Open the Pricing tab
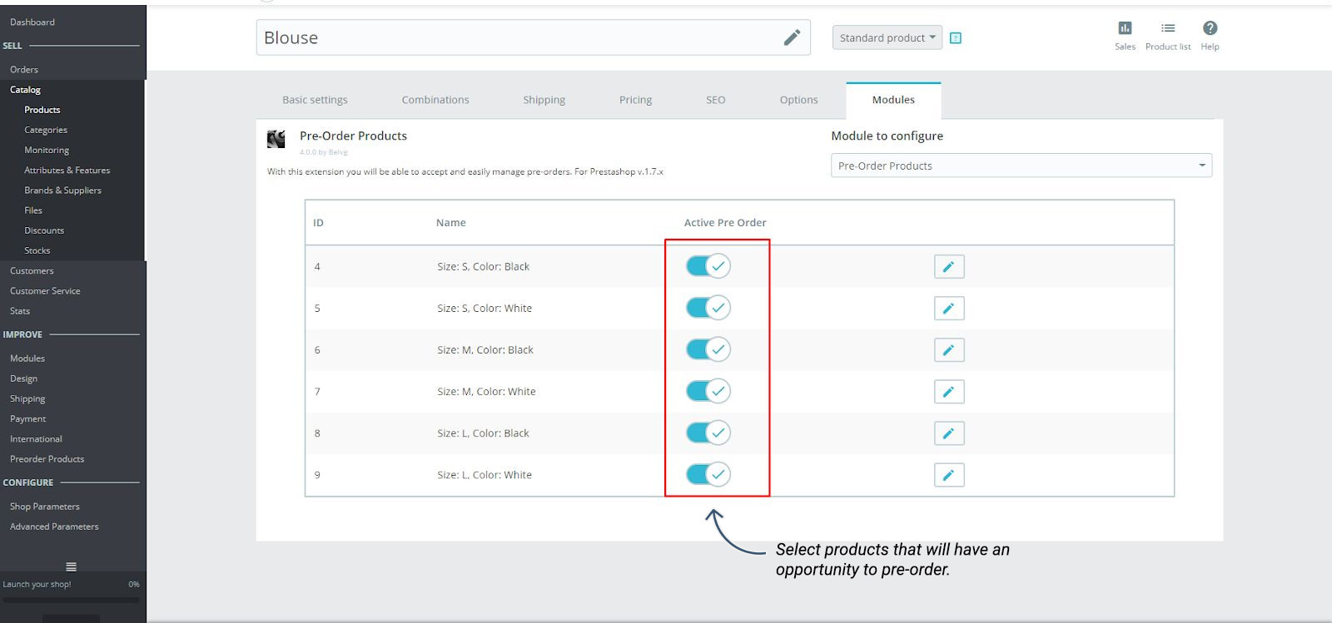The width and height of the screenshot is (1332, 623). click(635, 100)
